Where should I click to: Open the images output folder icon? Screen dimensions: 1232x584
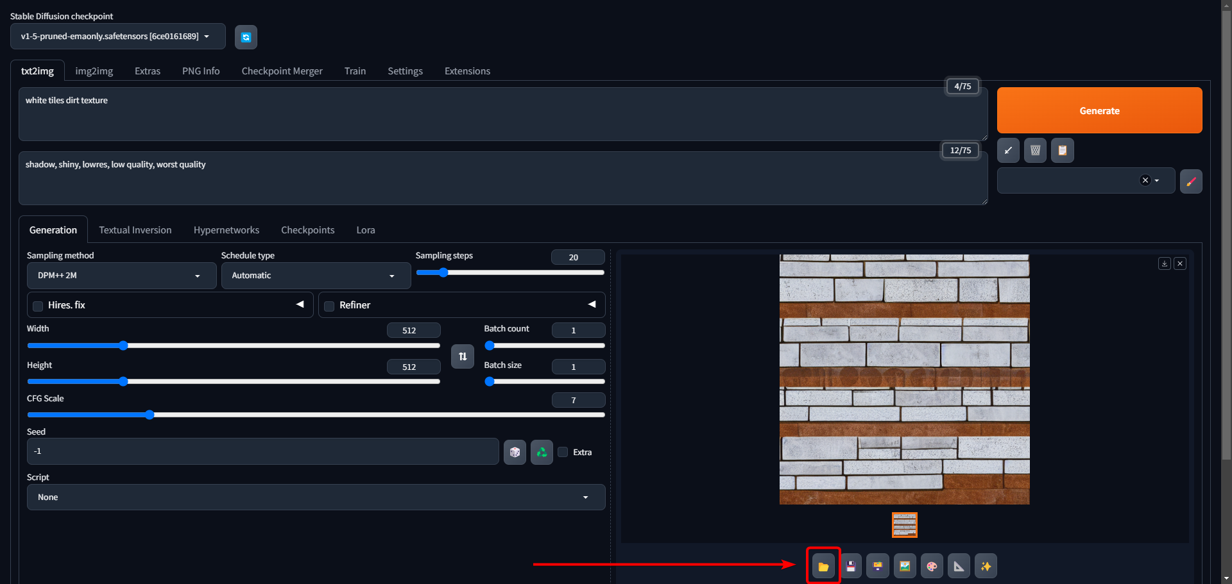pyautogui.click(x=823, y=566)
